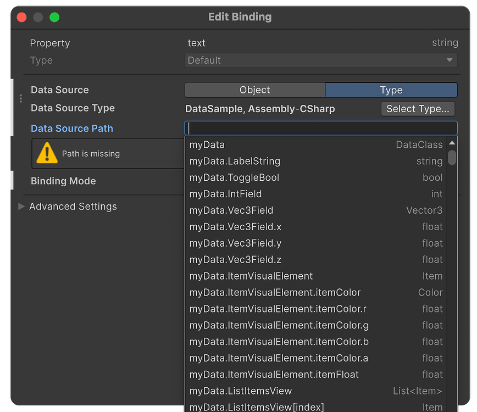Click the Type field dropdown chevron

point(450,60)
